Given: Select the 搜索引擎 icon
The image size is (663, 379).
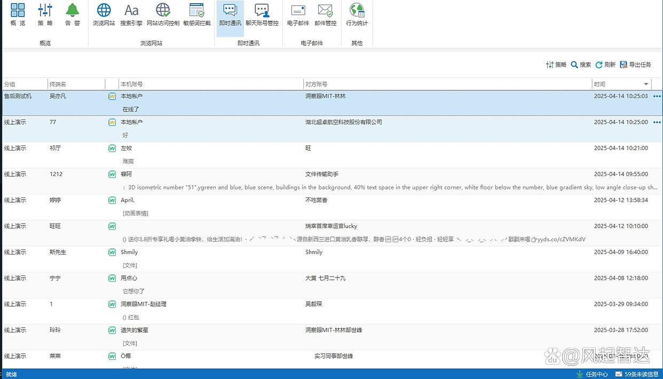Looking at the screenshot, I should [131, 14].
